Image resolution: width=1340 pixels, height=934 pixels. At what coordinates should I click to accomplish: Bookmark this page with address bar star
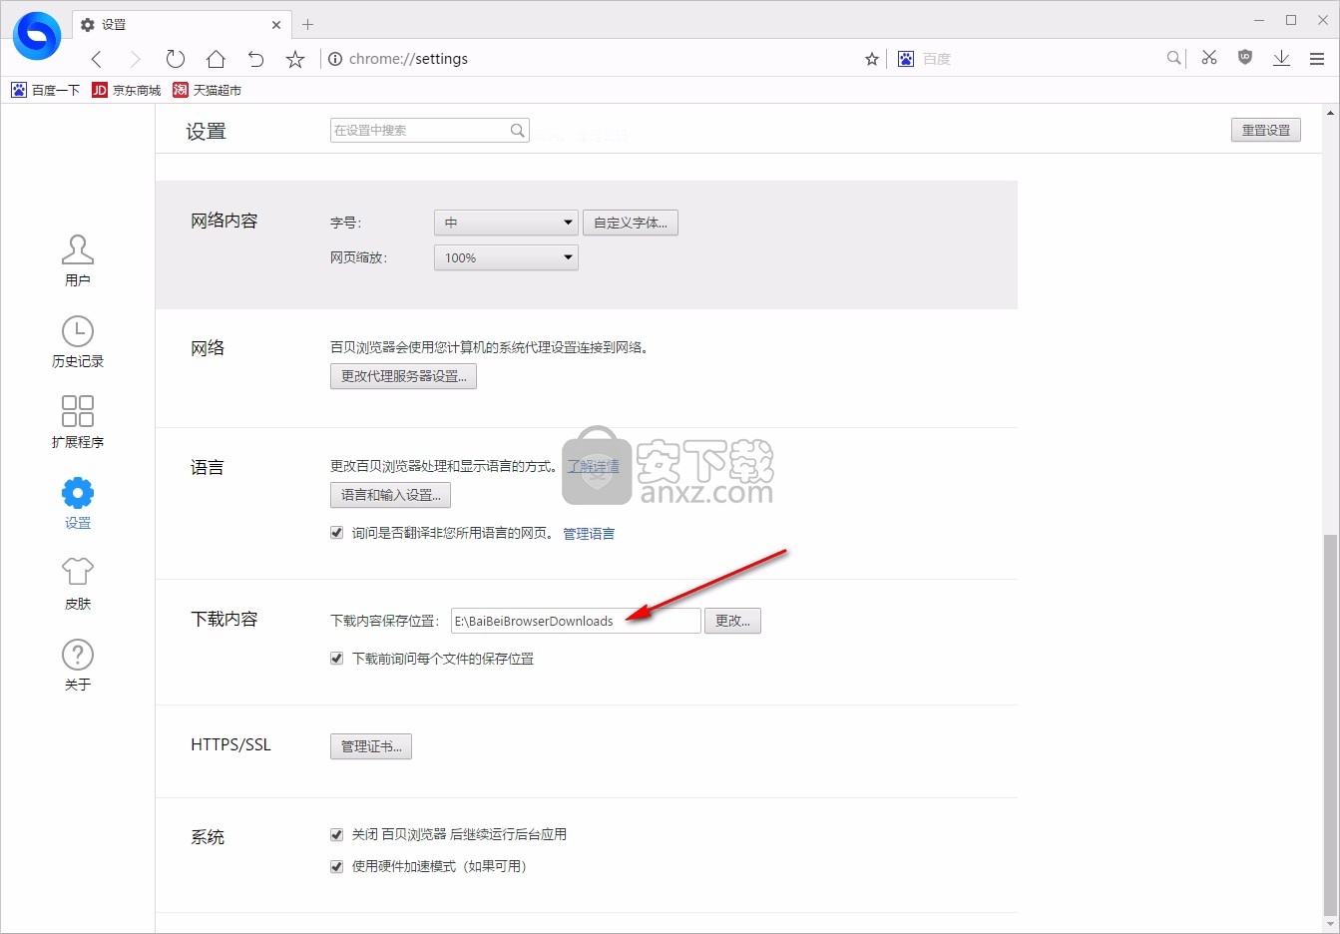872,59
